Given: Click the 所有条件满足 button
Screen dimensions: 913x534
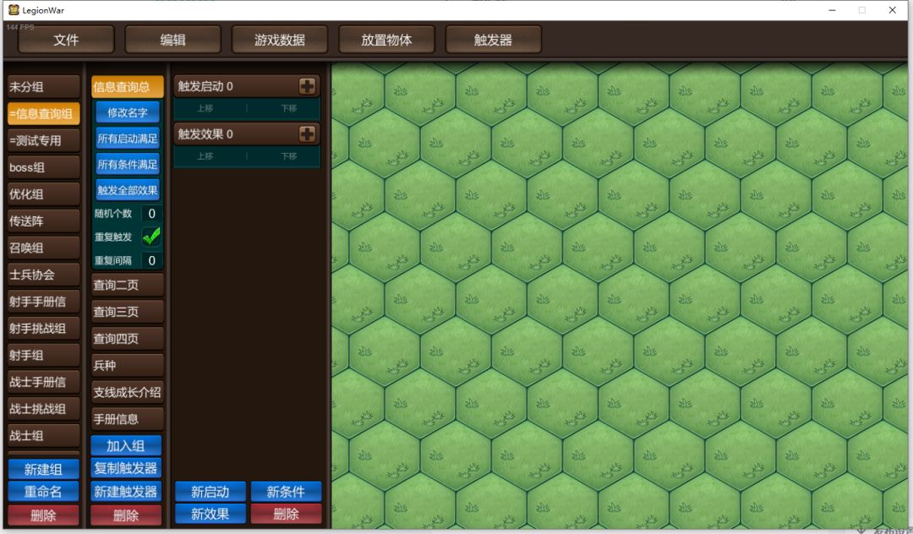Looking at the screenshot, I should coord(128,164).
